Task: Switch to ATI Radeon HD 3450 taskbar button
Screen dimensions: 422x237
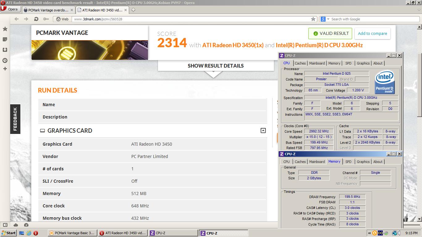Action: point(123,233)
